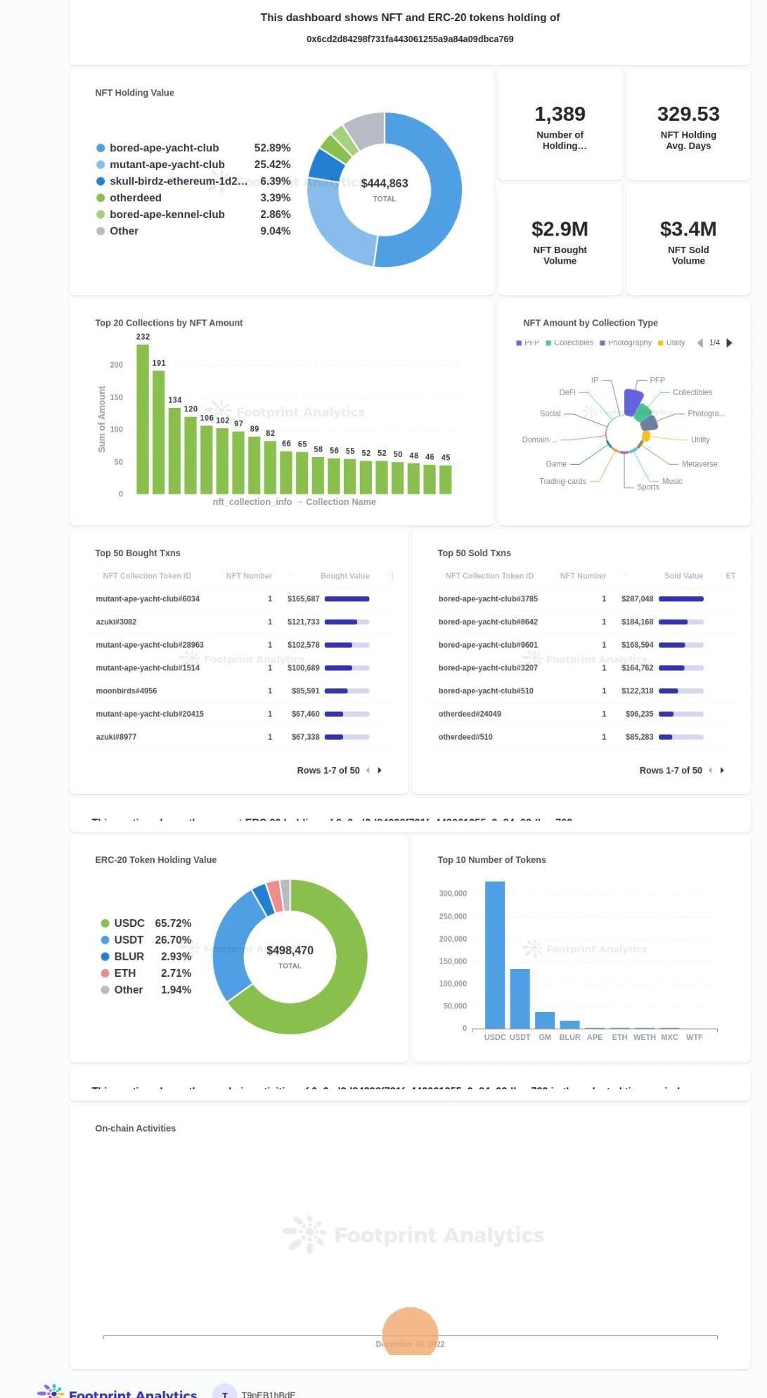
Task: Previous page arrow in Top 50 Sold Txns
Action: click(710, 771)
